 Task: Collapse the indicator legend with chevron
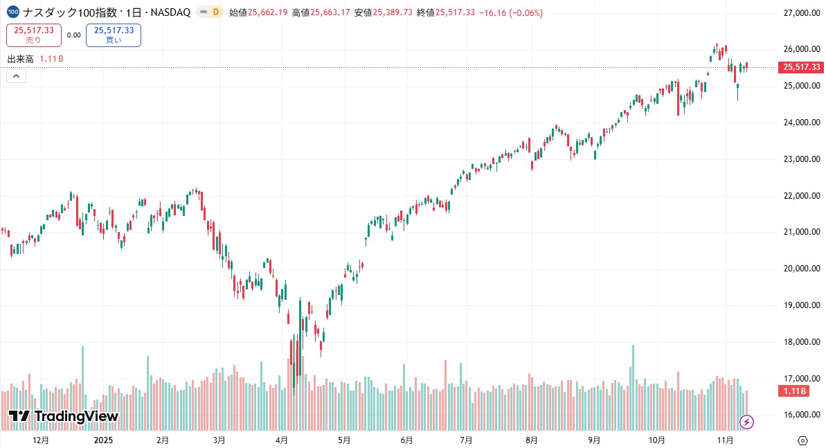point(17,76)
